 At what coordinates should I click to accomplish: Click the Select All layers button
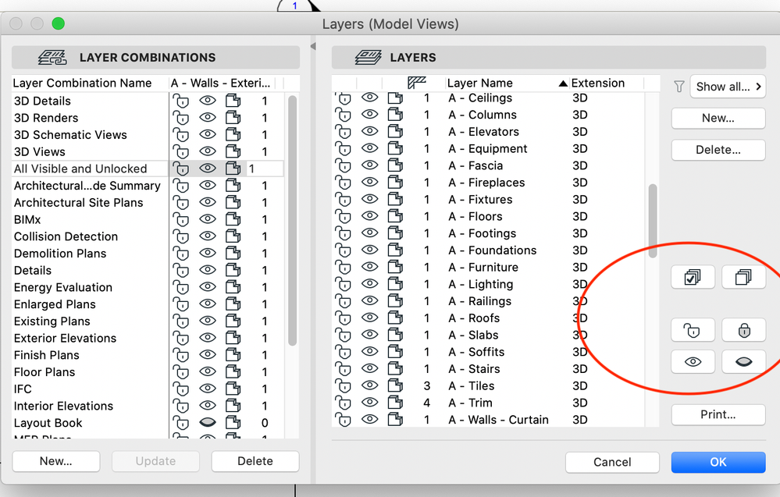pyautogui.click(x=693, y=277)
